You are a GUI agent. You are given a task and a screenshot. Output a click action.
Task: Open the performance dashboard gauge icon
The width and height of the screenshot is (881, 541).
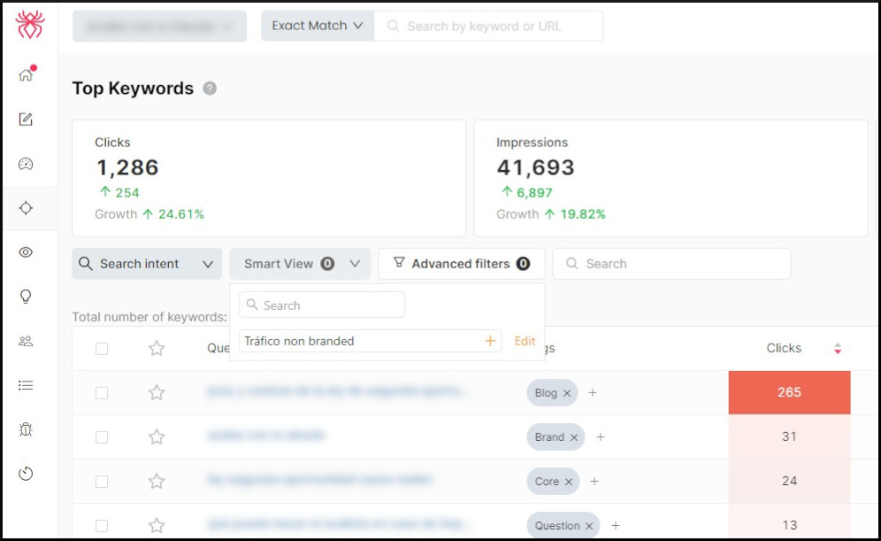click(27, 164)
